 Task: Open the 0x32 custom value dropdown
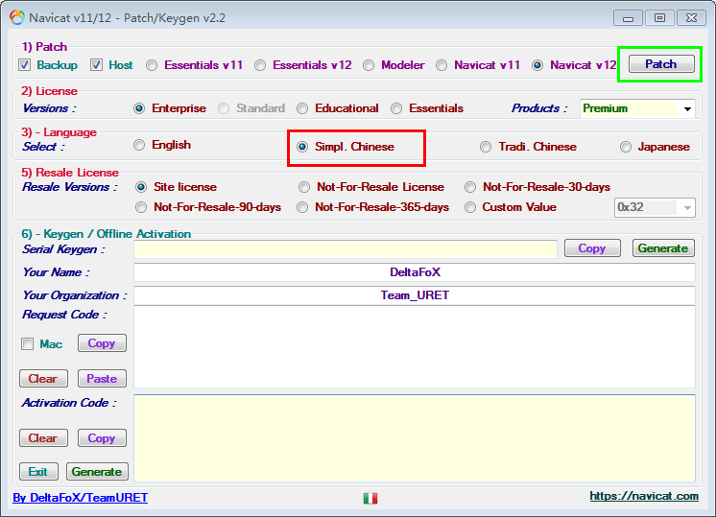pos(655,207)
